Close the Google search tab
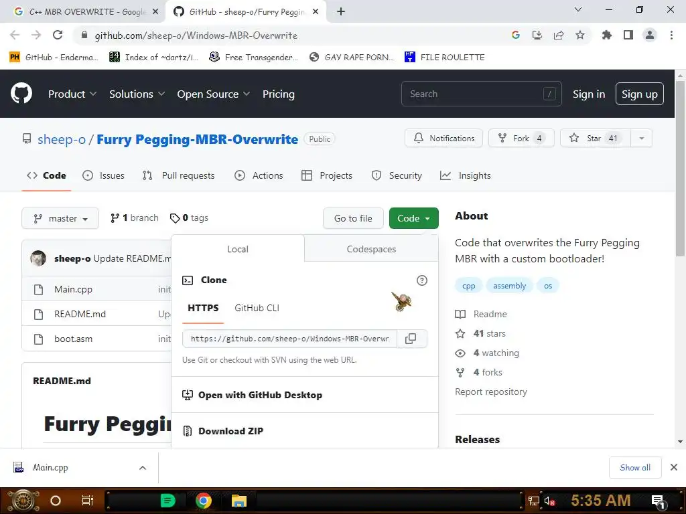 click(x=155, y=12)
